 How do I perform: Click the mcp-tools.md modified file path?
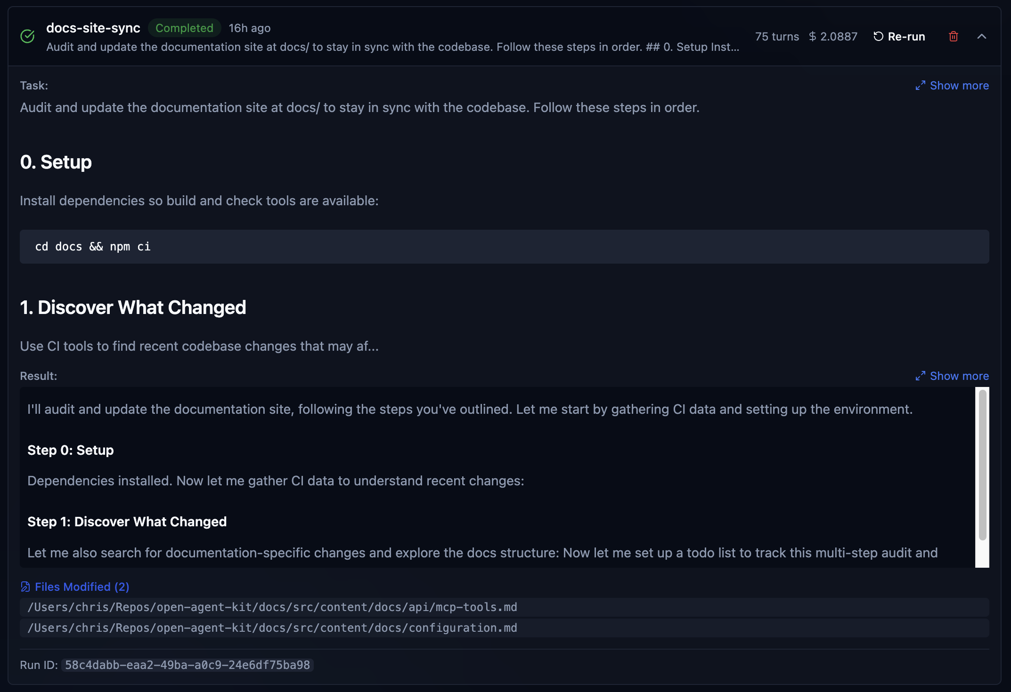point(272,607)
